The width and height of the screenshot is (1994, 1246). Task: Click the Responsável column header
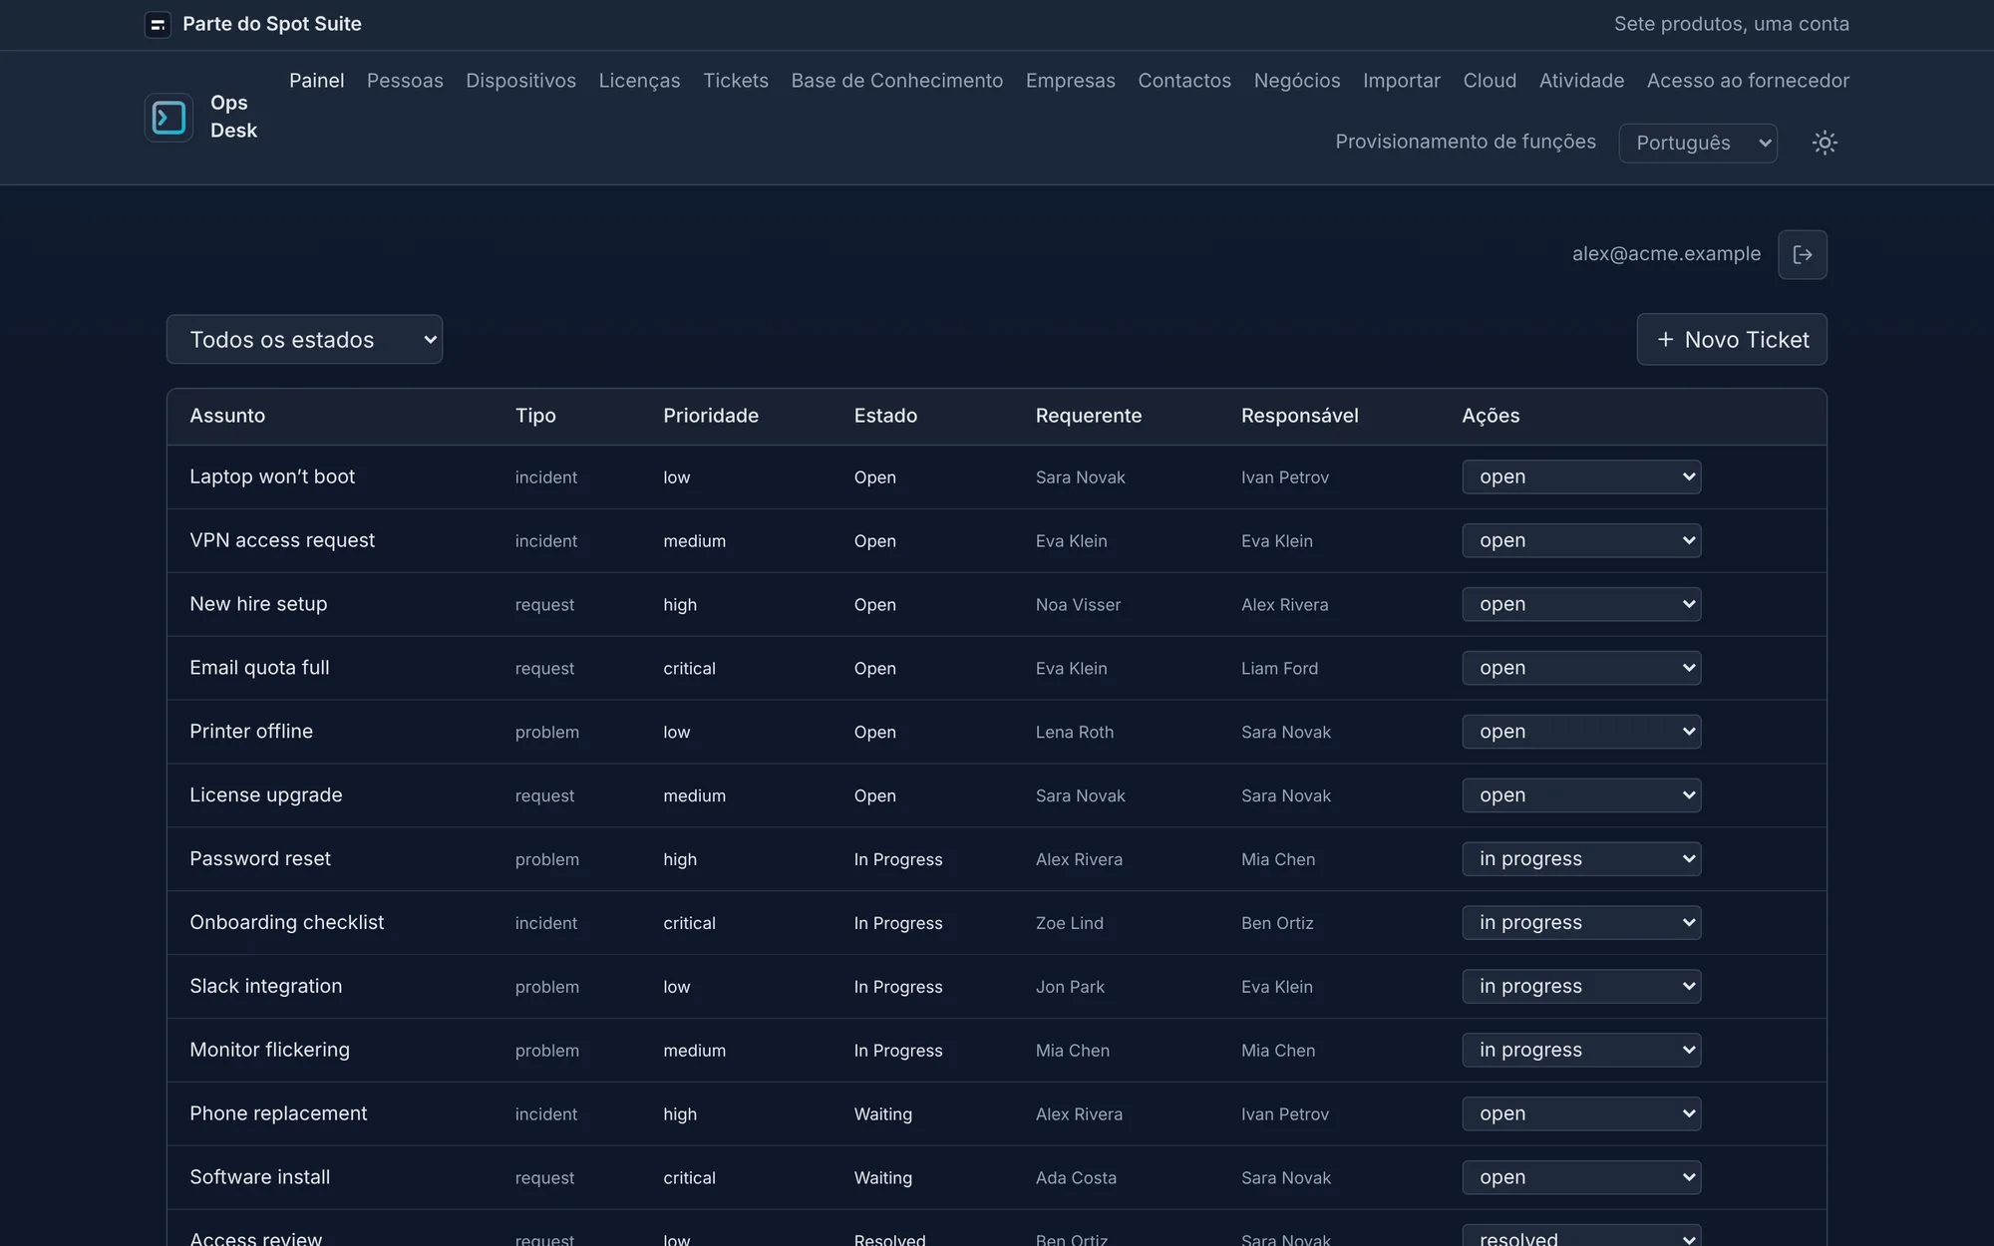(x=1299, y=416)
